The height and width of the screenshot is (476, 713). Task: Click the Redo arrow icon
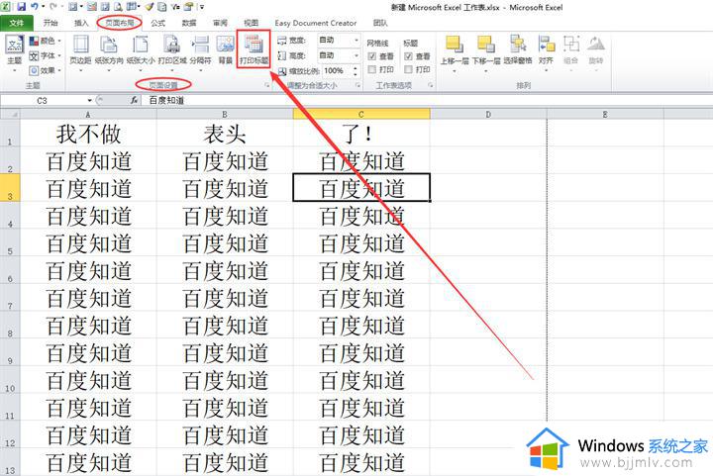tap(52, 7)
